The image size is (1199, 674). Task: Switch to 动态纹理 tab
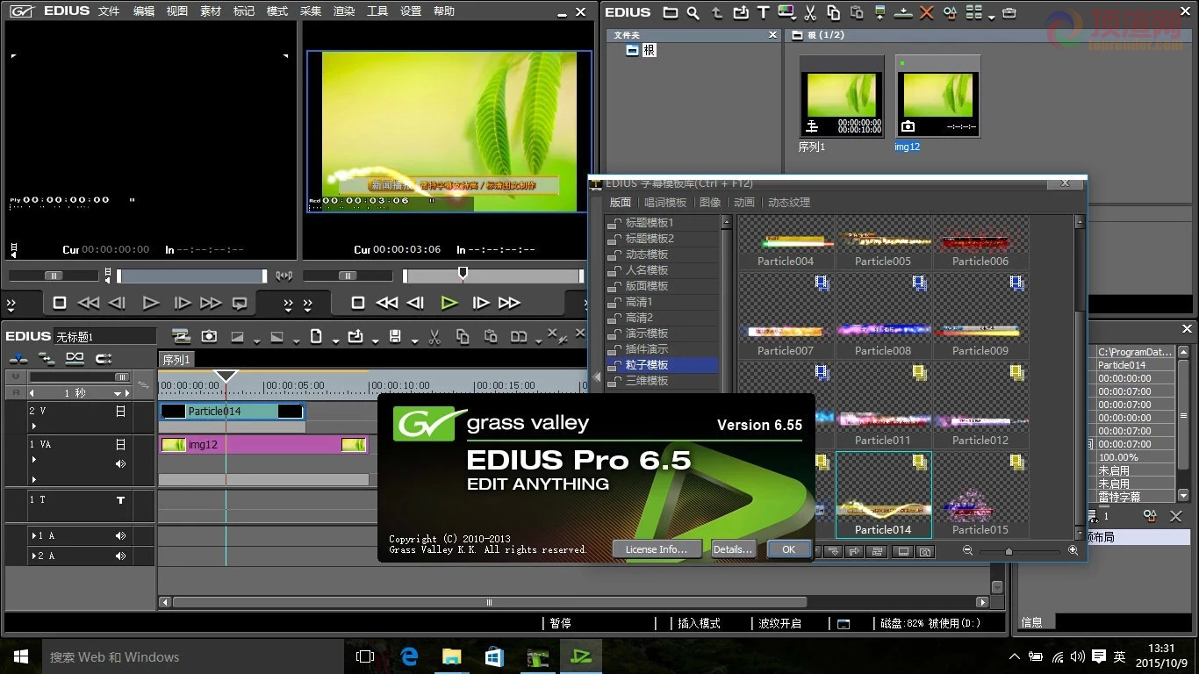pyautogui.click(x=789, y=203)
